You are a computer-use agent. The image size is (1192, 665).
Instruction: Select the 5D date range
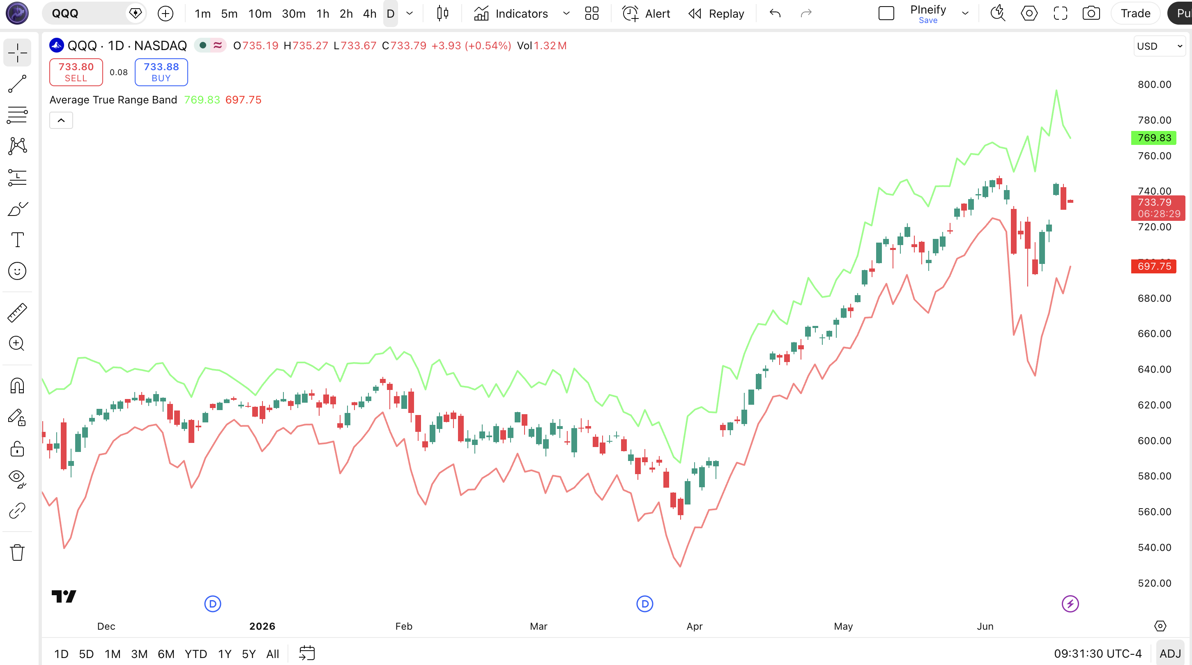pos(86,654)
